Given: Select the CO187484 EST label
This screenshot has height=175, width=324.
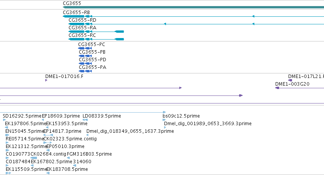Looking at the screenshot, I should [x=18, y=162].
